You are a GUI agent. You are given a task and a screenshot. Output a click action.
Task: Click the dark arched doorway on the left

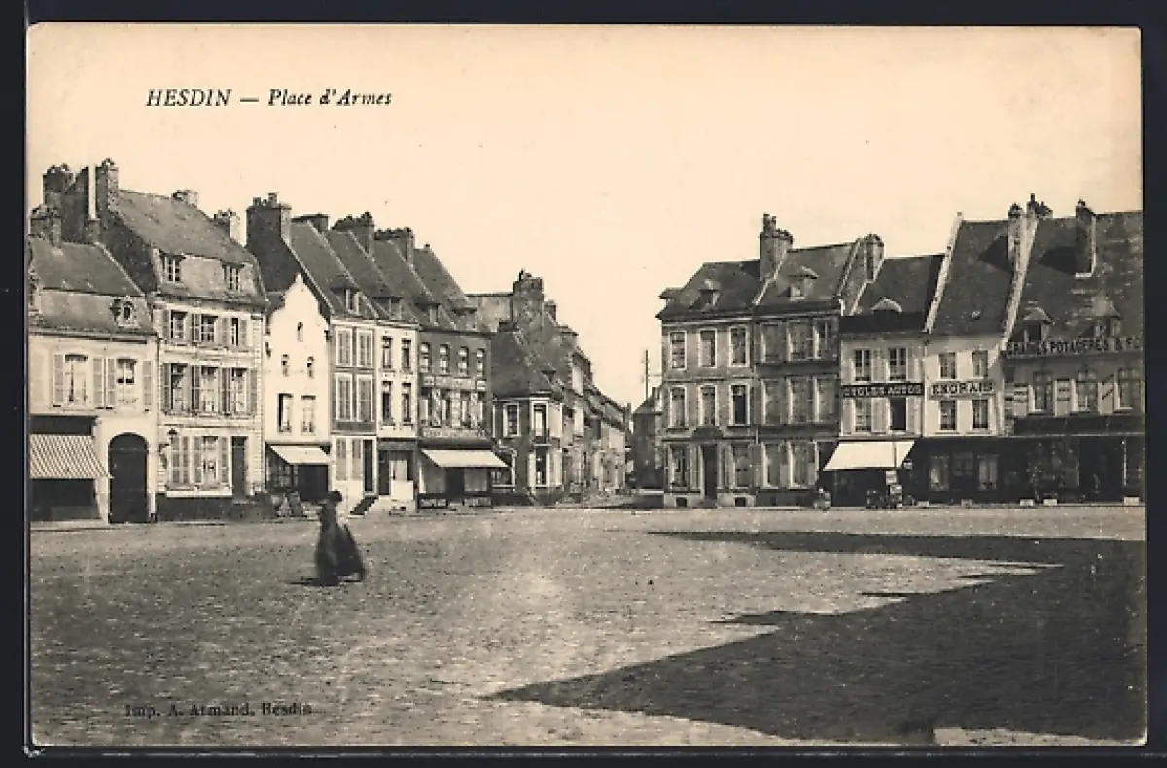(x=128, y=478)
